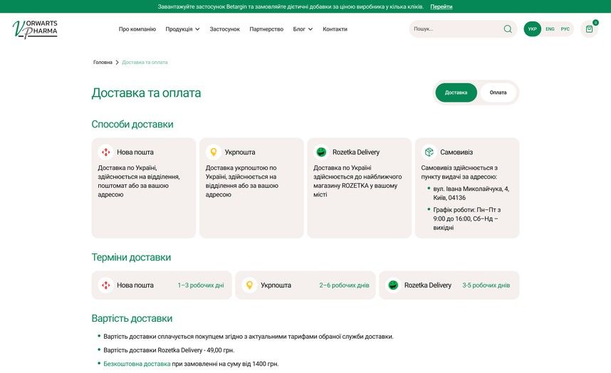Click Ukrposhta pin icon in delivery methods card
The width and height of the screenshot is (611, 373).
(214, 152)
